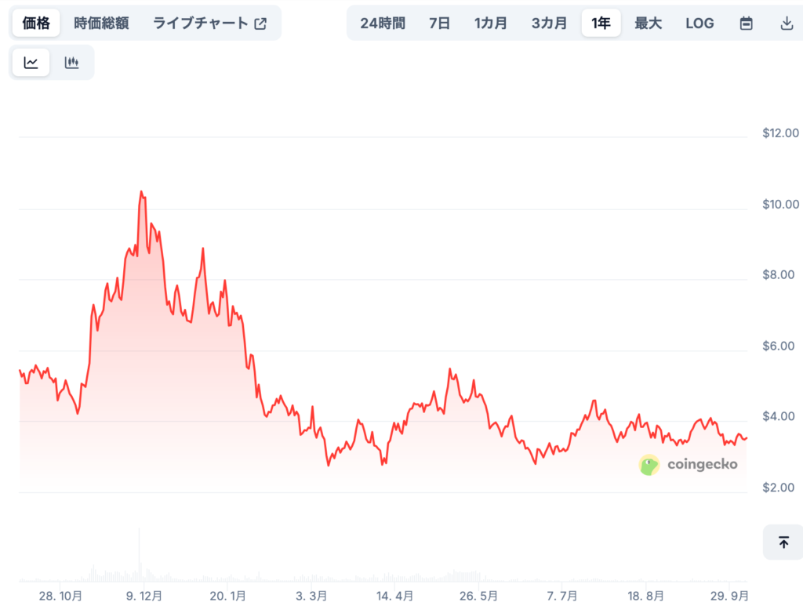Download the chart data
This screenshot has height=613, width=803.
787,24
